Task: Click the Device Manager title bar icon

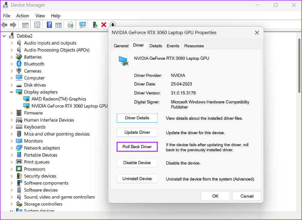Action: click(5, 5)
